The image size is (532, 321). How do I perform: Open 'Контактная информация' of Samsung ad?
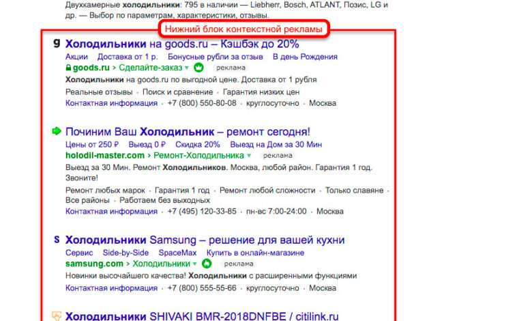pyautogui.click(x=111, y=288)
